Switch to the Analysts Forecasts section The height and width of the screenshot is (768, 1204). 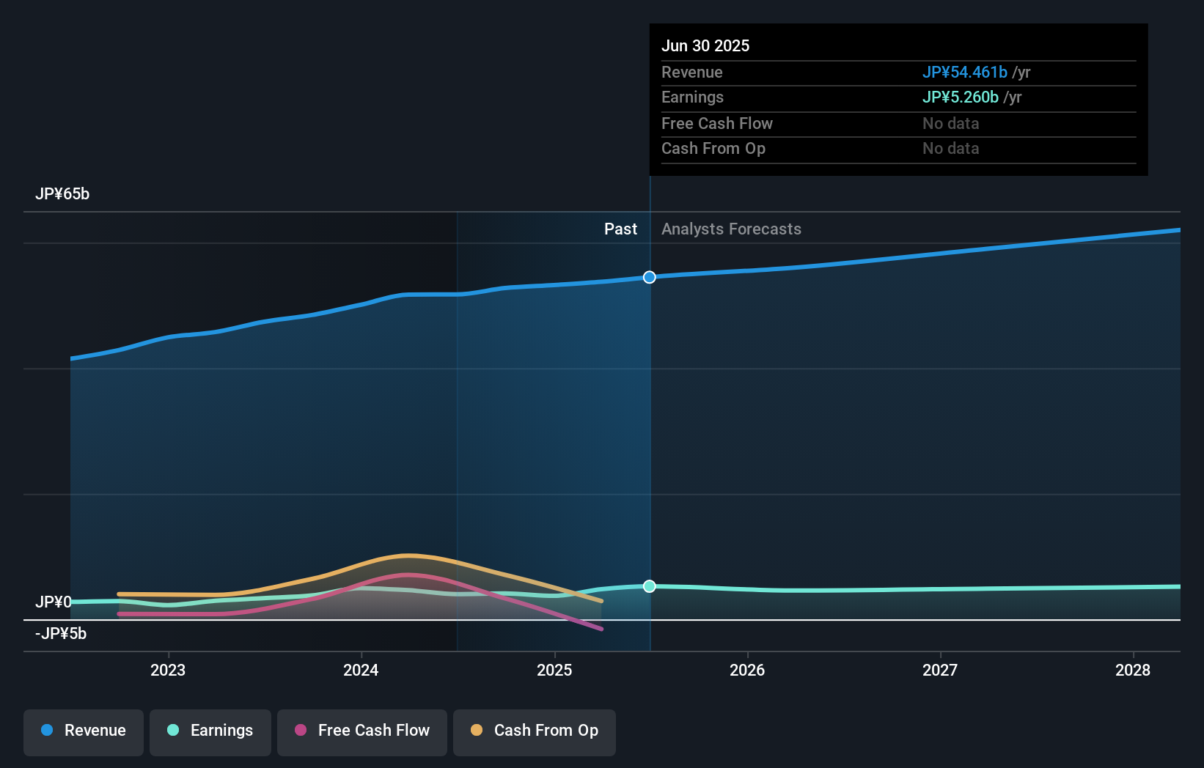[731, 229]
